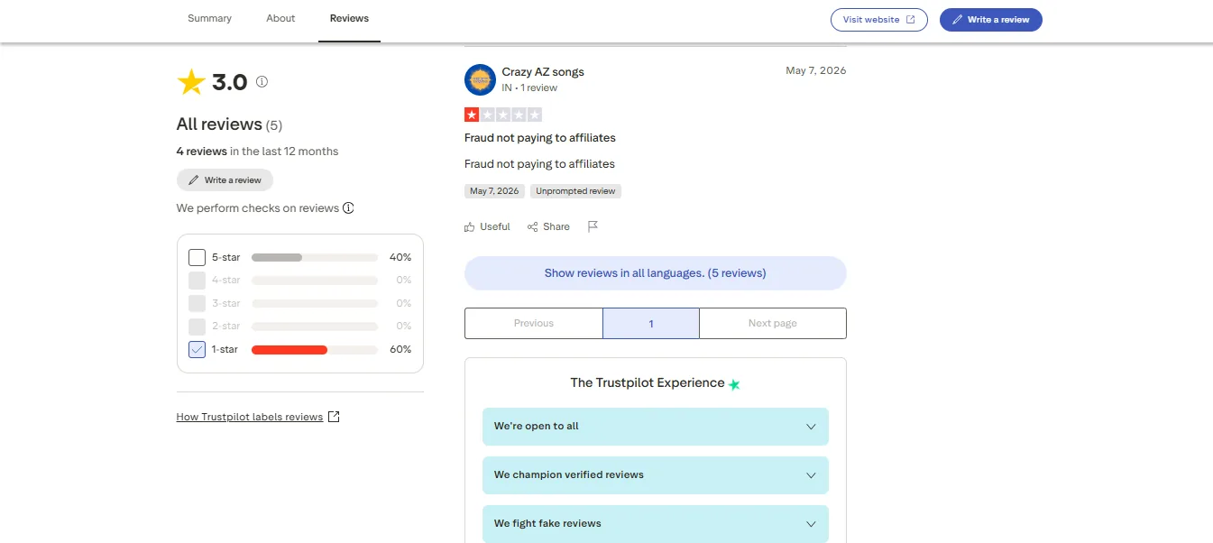Switch to the Summary tab

point(209,19)
